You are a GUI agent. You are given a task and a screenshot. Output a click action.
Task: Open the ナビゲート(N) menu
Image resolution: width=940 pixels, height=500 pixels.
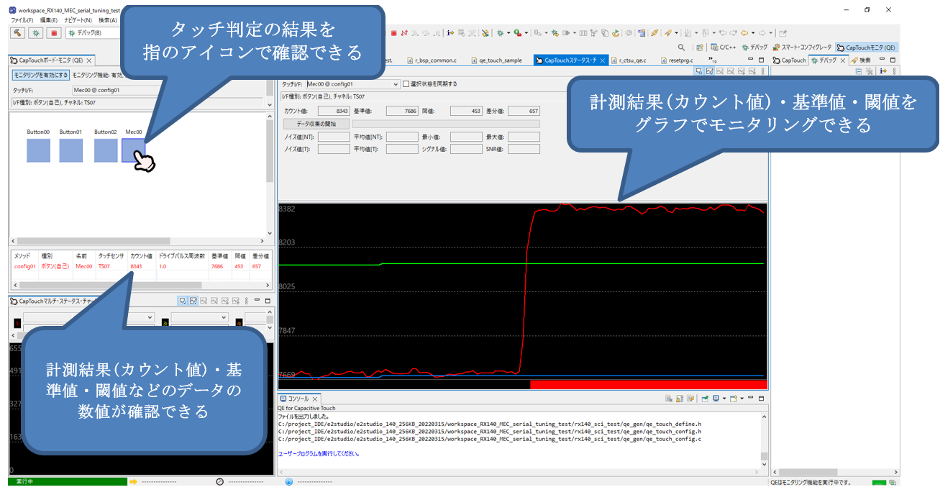[78, 20]
